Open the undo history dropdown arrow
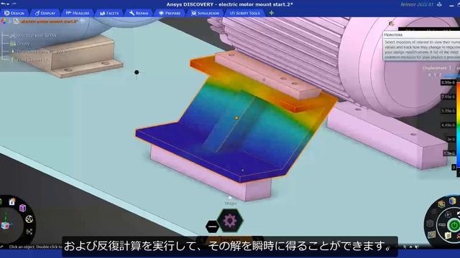 (x=7, y=4)
